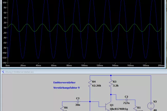Click the junction node above R3
The image size is (167, 111).
click(111, 75)
